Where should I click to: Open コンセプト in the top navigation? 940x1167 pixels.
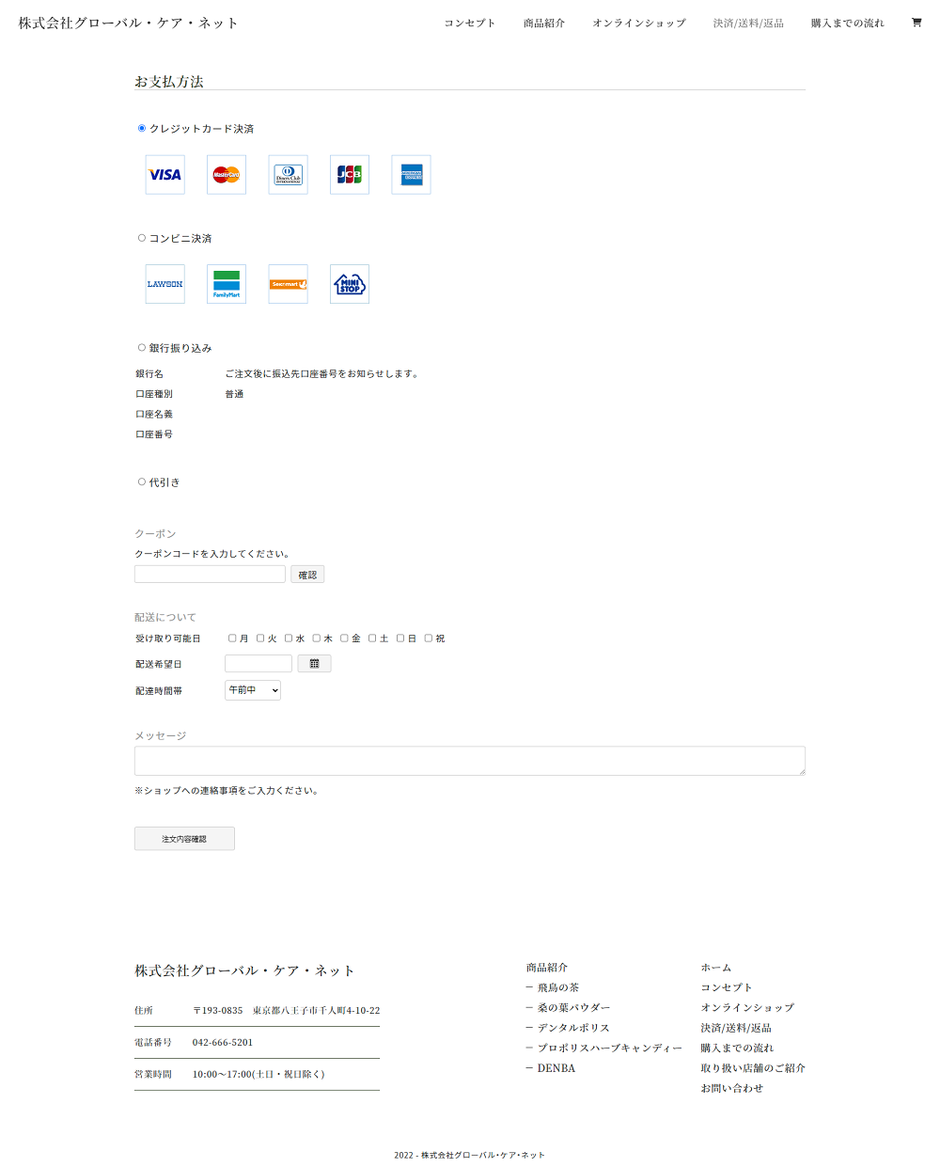tap(470, 23)
